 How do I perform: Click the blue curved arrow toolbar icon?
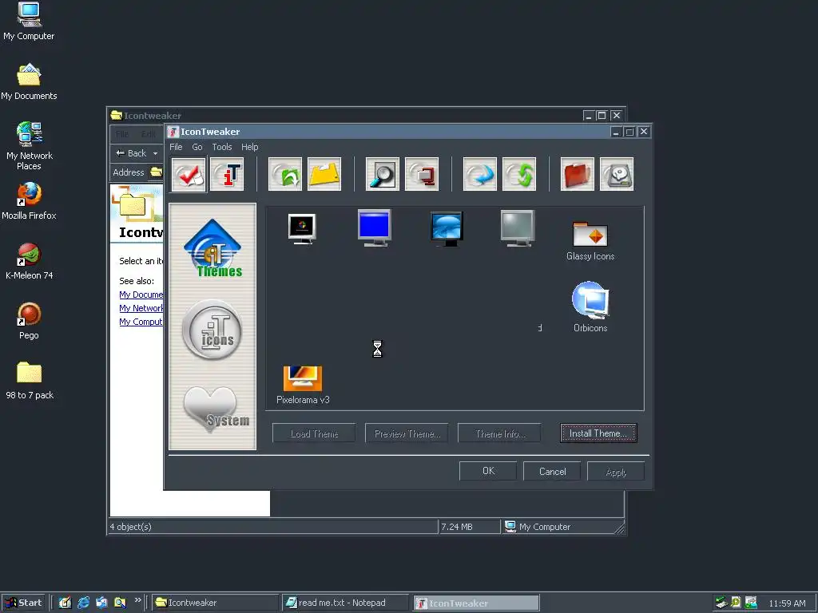(480, 174)
